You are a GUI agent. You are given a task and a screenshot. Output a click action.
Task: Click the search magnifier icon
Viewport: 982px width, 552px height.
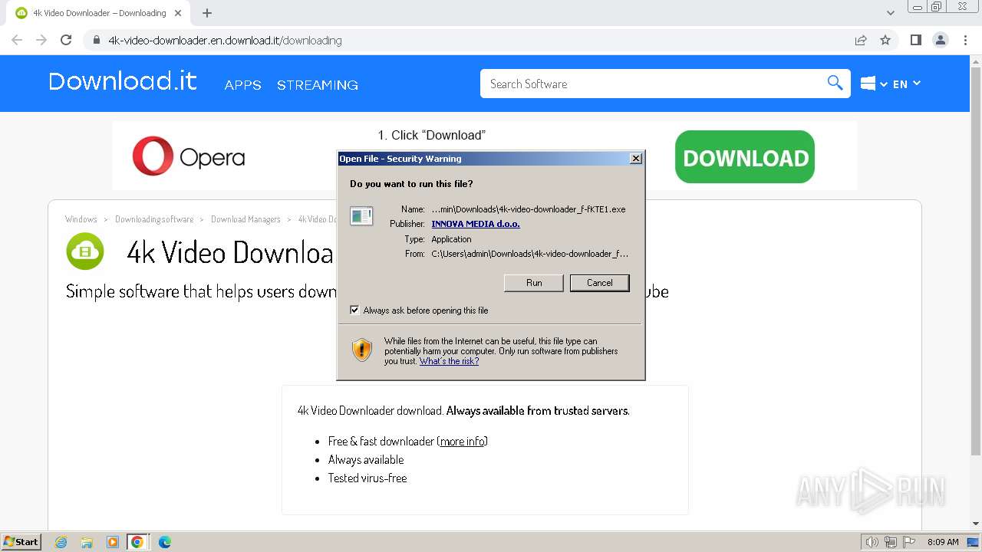click(x=835, y=83)
